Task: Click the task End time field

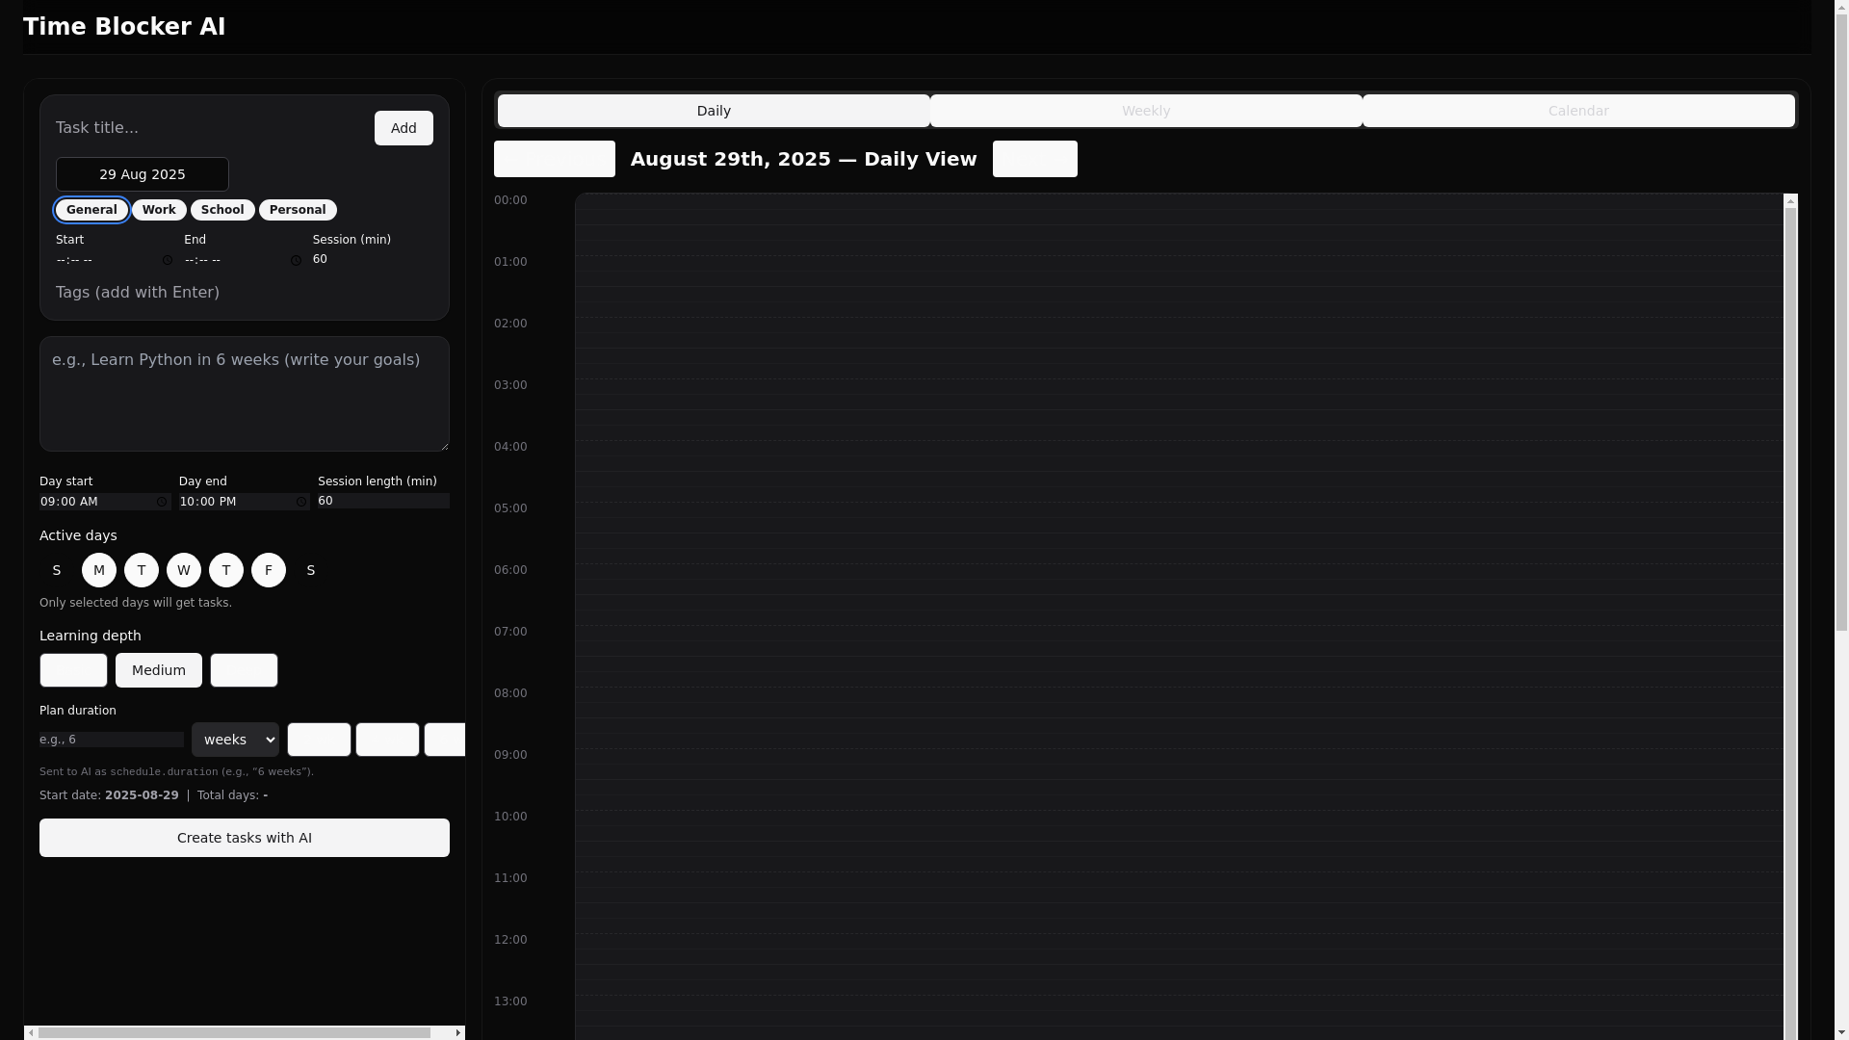Action: [x=244, y=260]
